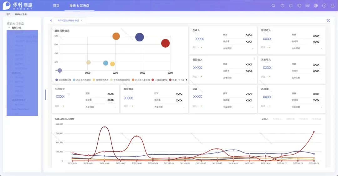The width and height of the screenshot is (338, 176).
Task: Open the user profile icon
Action: [332, 6]
